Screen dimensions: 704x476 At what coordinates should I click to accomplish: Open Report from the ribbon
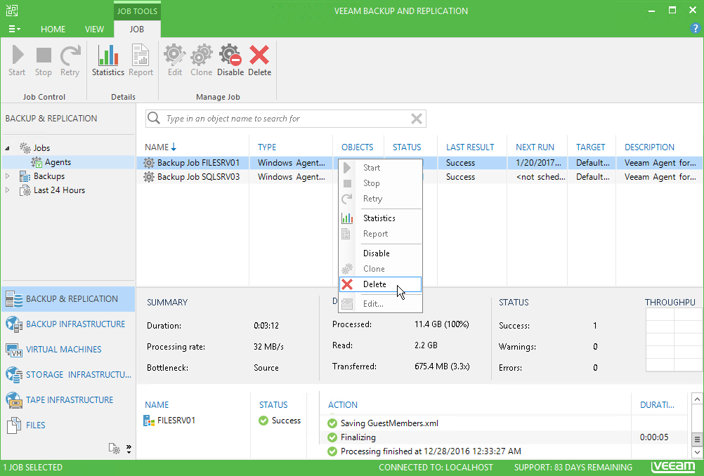click(141, 60)
